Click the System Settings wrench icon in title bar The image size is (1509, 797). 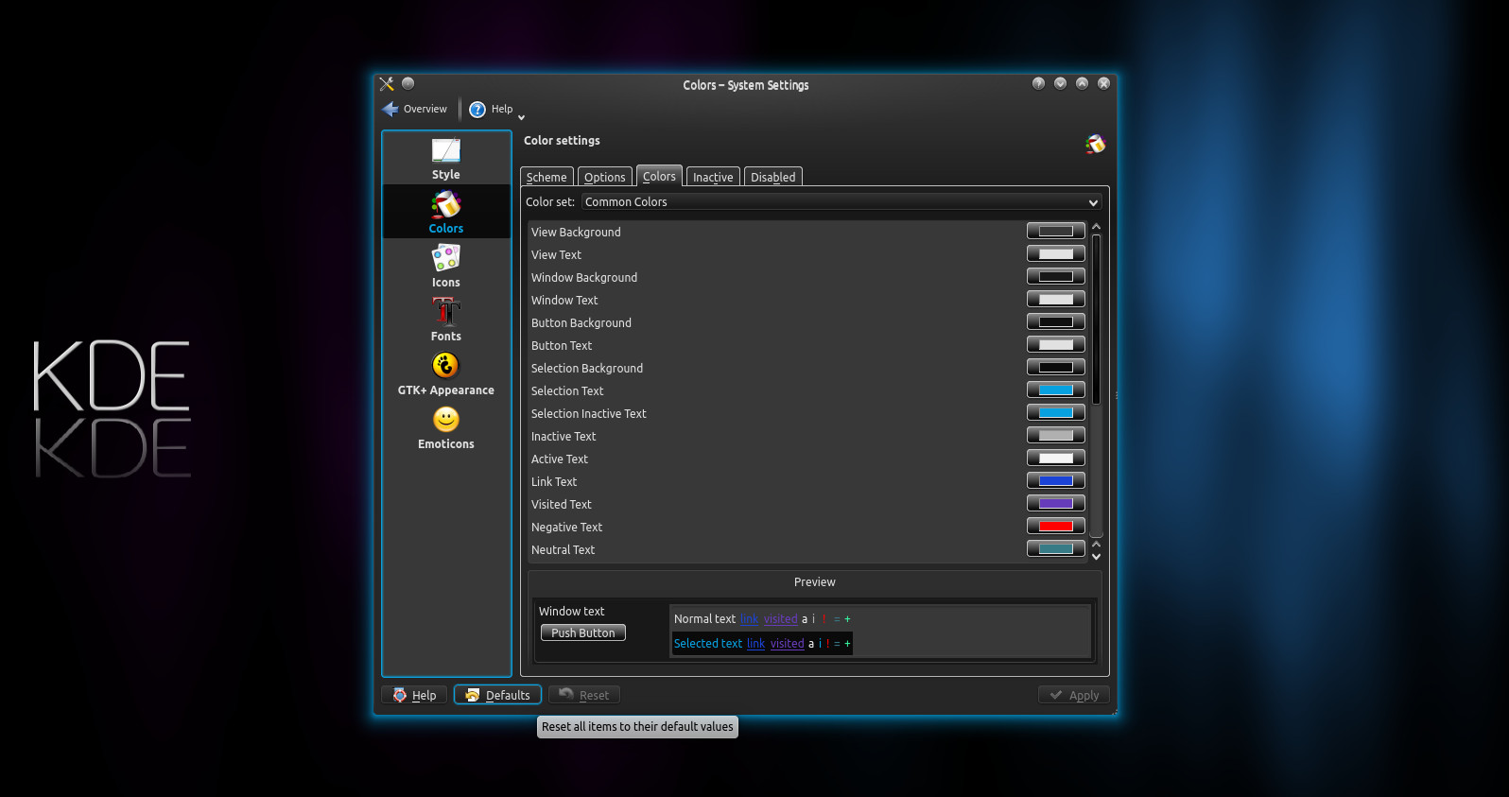[x=387, y=83]
